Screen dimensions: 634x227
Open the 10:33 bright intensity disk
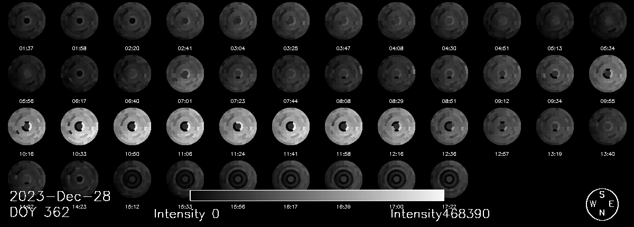pyautogui.click(x=79, y=127)
